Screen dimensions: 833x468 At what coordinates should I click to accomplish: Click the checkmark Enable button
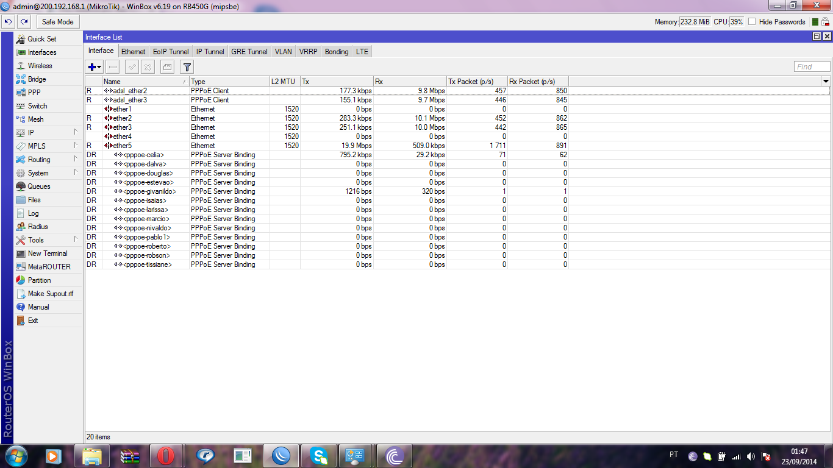132,67
